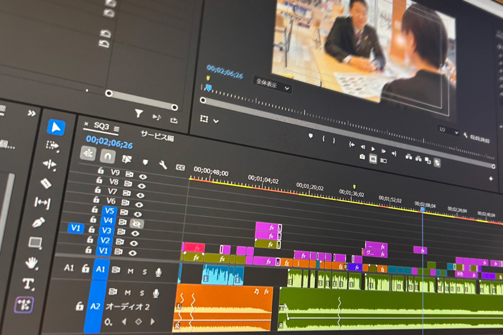This screenshot has width=503, height=335.
Task: Click the program monitor blue playhead
Action: coord(209,87)
